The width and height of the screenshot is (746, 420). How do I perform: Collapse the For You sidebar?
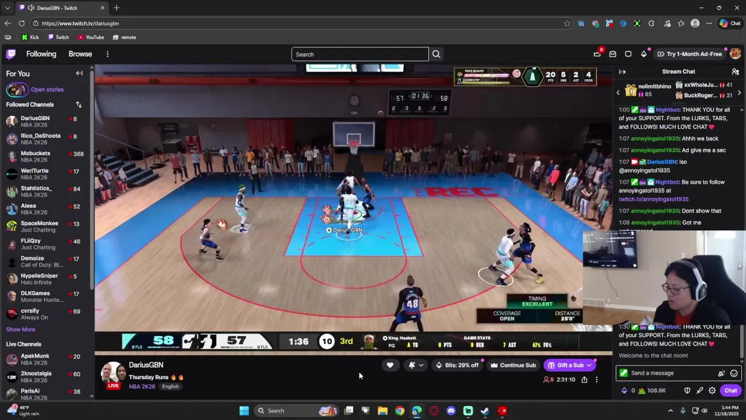(79, 73)
